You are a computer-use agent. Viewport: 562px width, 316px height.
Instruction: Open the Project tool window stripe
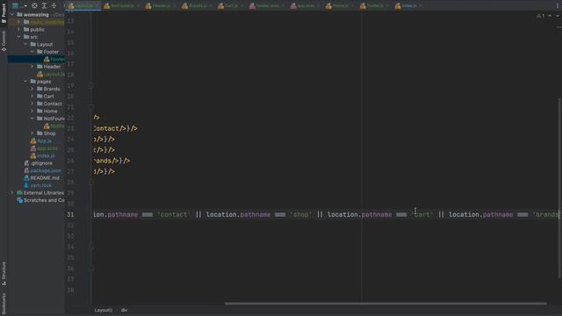pos(4,13)
